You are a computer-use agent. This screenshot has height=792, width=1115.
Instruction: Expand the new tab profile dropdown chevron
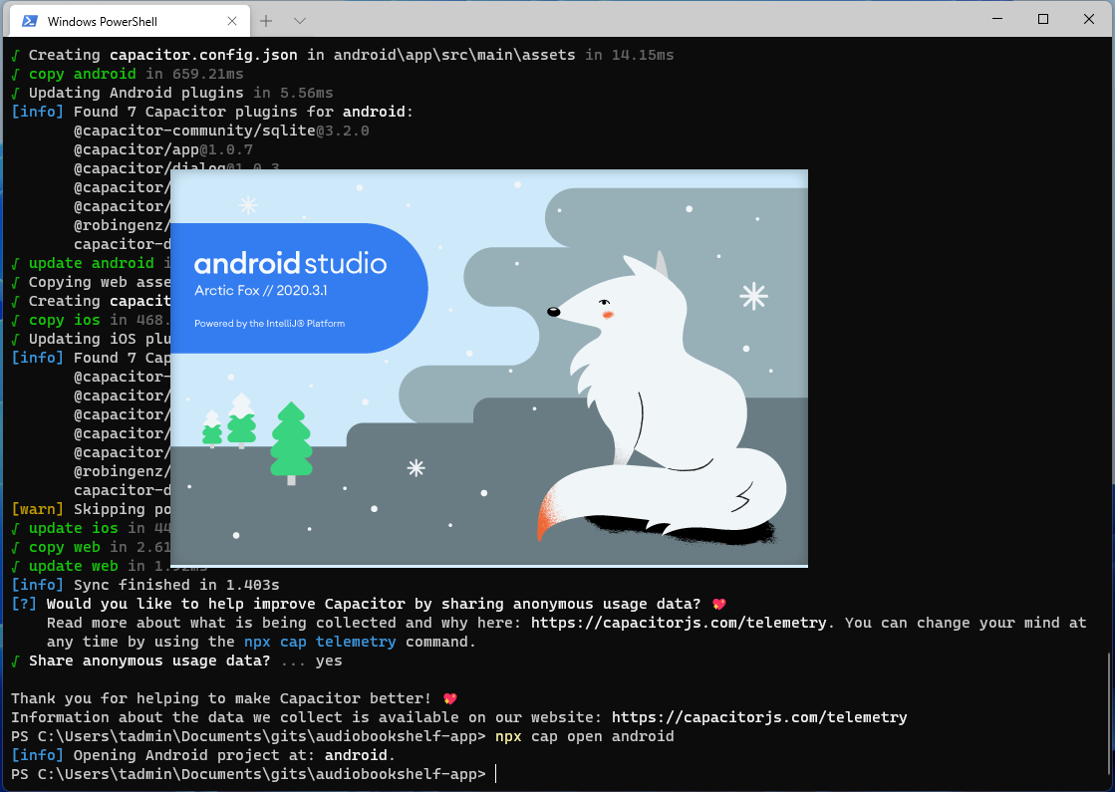pyautogui.click(x=300, y=21)
